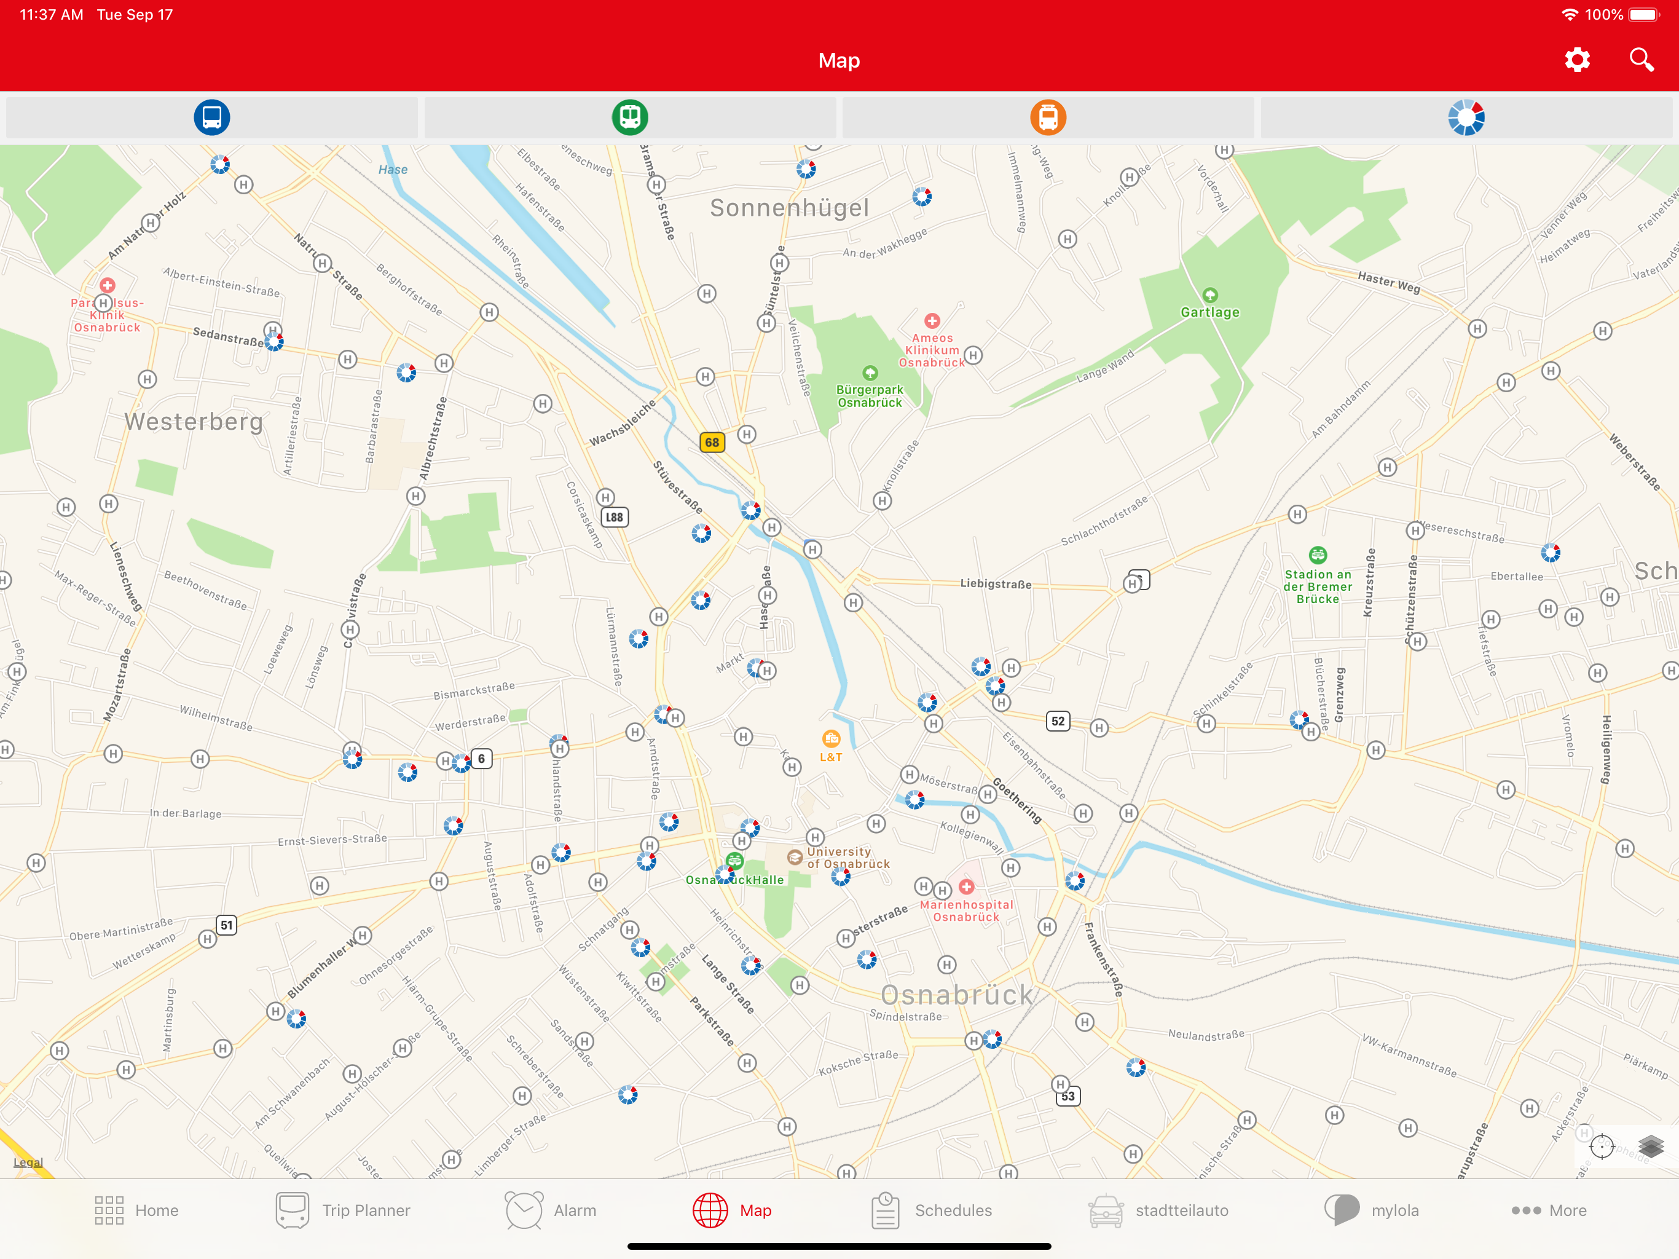The image size is (1679, 1259).
Task: Select sharing point on Kollegienwall river
Action: click(x=914, y=799)
